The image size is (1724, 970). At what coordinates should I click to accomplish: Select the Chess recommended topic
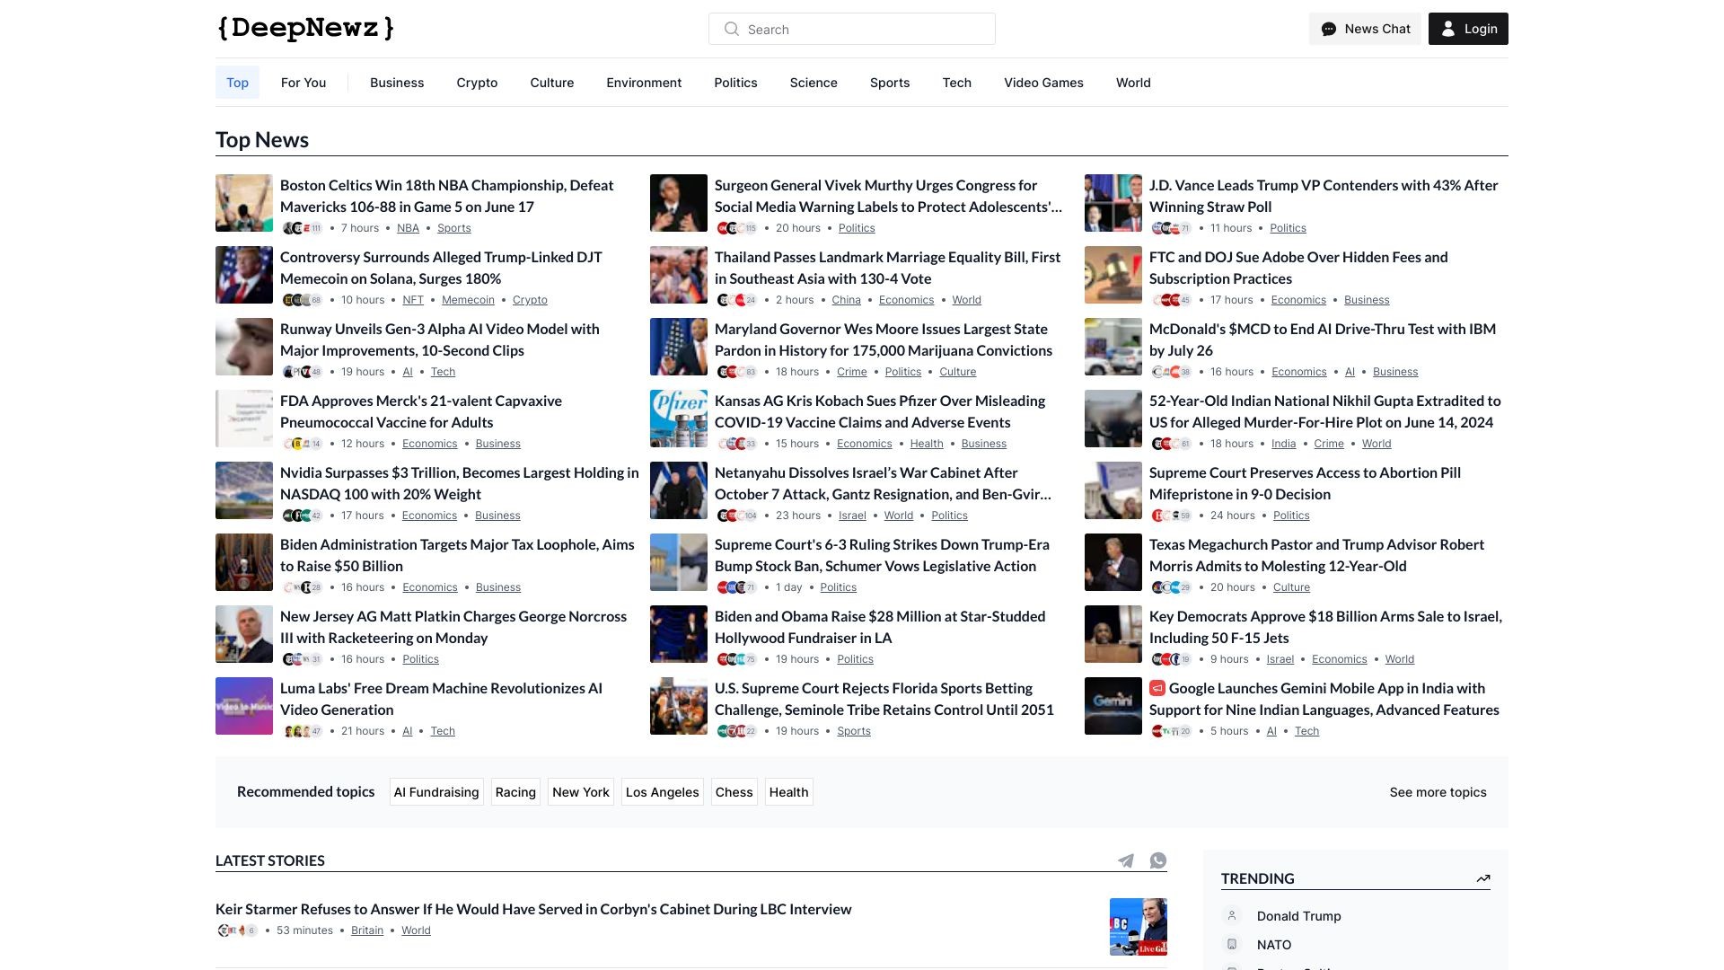point(734,791)
